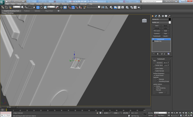Viewport: 193px width, 117px height.
Task: Switch to Object Paint ribbon tab
Action: (x=49, y=11)
